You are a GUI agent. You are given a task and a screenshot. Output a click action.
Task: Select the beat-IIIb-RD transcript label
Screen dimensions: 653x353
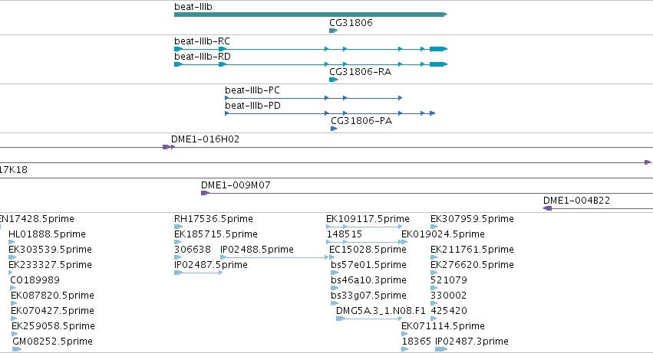pos(203,57)
